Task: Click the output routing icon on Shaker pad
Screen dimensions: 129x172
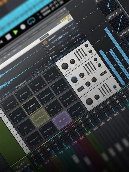Action: click(57, 77)
